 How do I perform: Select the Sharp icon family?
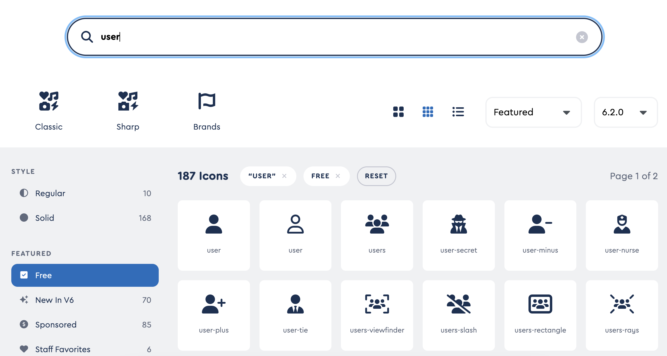tap(128, 111)
